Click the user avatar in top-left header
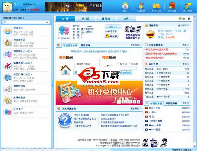Image resolution: width=197 pixels, height=151 pixels. [7, 7]
